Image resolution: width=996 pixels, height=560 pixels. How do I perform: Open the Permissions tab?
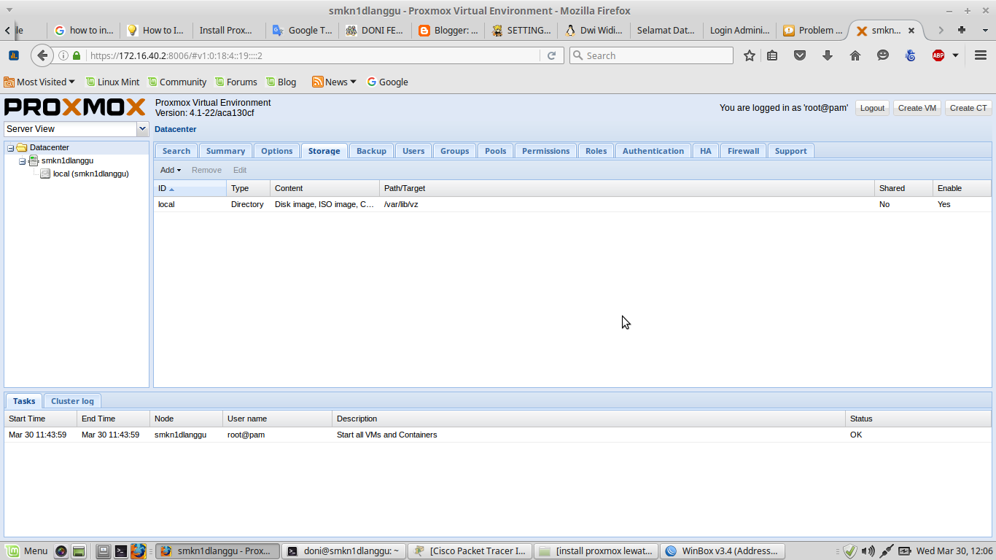tap(545, 151)
